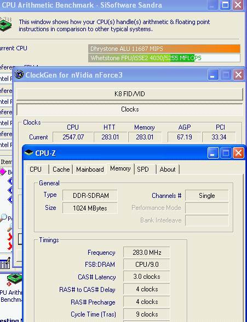
Task: Open the CPU tab in CPU-Z
Action: pos(36,169)
